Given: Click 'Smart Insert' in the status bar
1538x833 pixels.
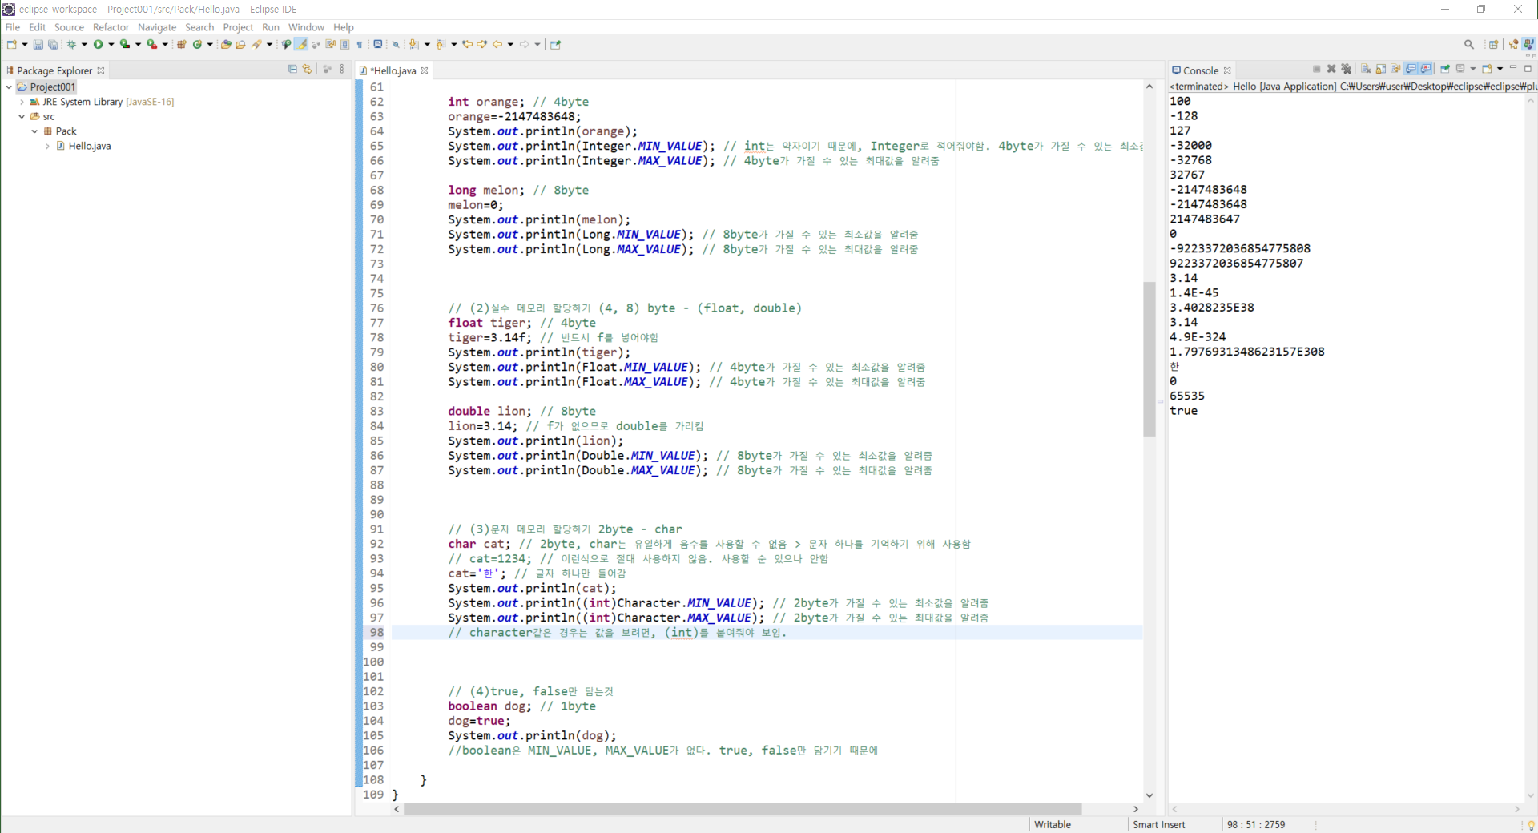Looking at the screenshot, I should [x=1158, y=825].
